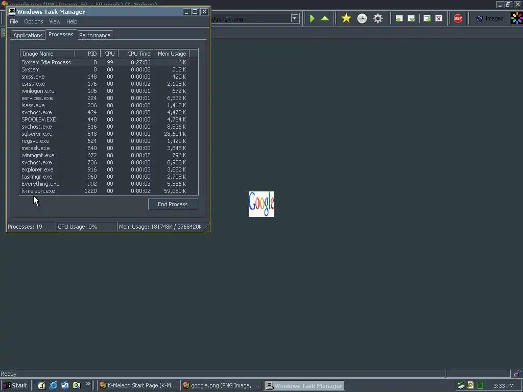523x392 pixels.
Task: Sort by CPU column header
Action: [x=109, y=54]
